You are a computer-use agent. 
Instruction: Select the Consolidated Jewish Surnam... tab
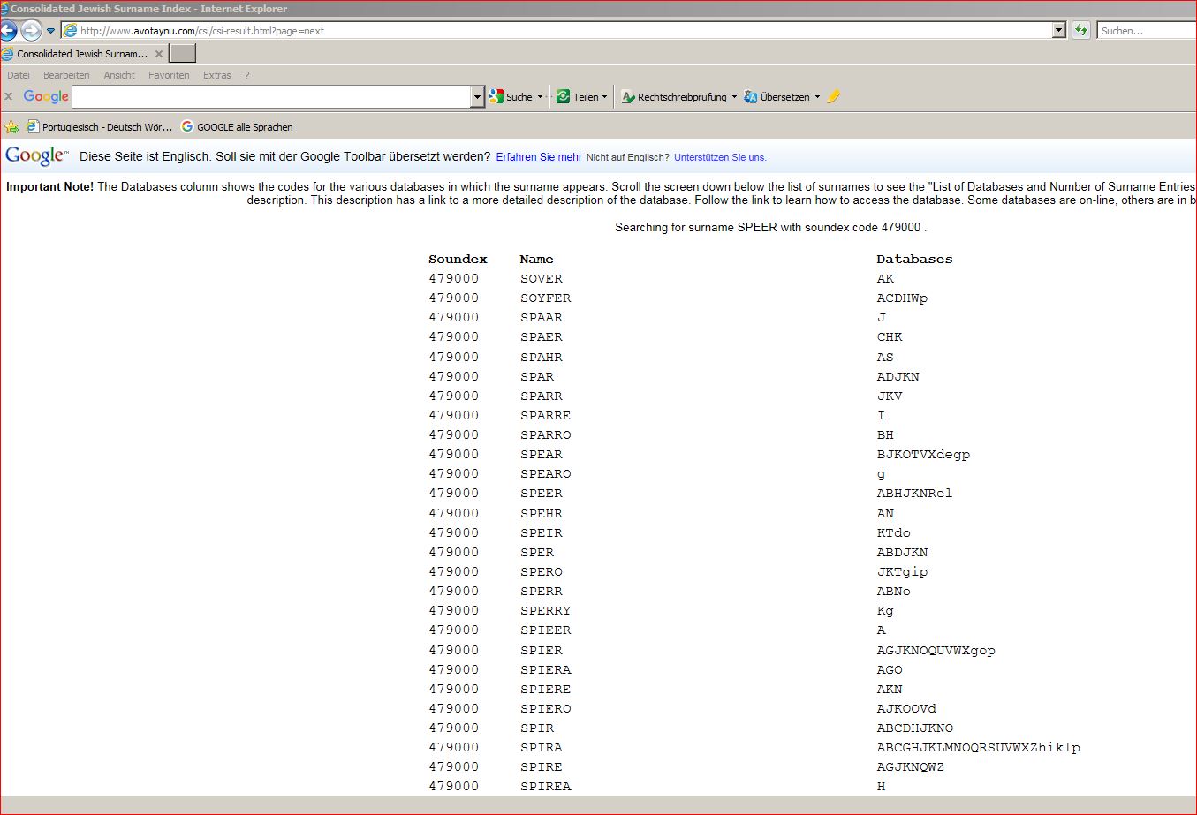82,54
